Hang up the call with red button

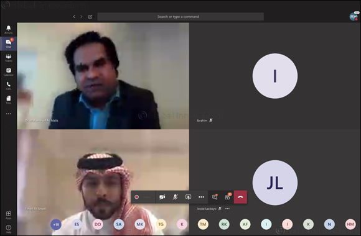(240, 197)
